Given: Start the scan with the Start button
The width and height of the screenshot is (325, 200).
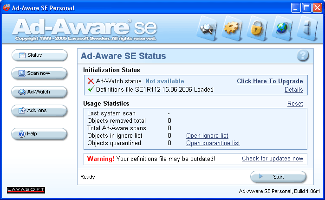Looking at the screenshot, I should click(x=278, y=177).
